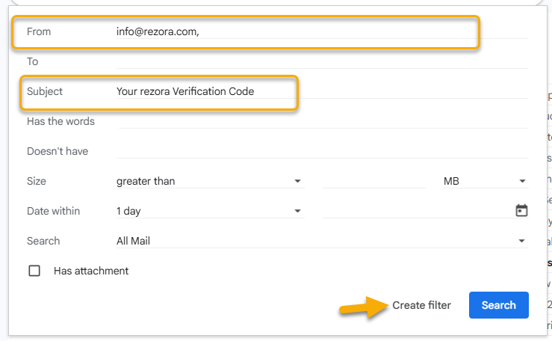Image resolution: width=552 pixels, height=341 pixels.
Task: Expand the size comparison greater than dropdown
Action: (210, 181)
